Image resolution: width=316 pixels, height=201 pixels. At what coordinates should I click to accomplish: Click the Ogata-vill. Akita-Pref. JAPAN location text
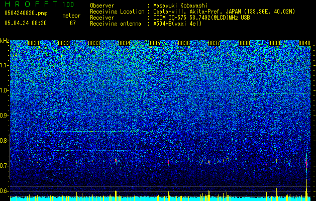[x=224, y=12]
